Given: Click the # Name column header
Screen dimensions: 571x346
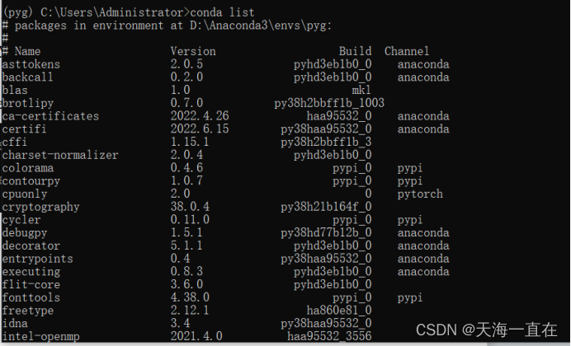Looking at the screenshot, I should click(x=21, y=51).
